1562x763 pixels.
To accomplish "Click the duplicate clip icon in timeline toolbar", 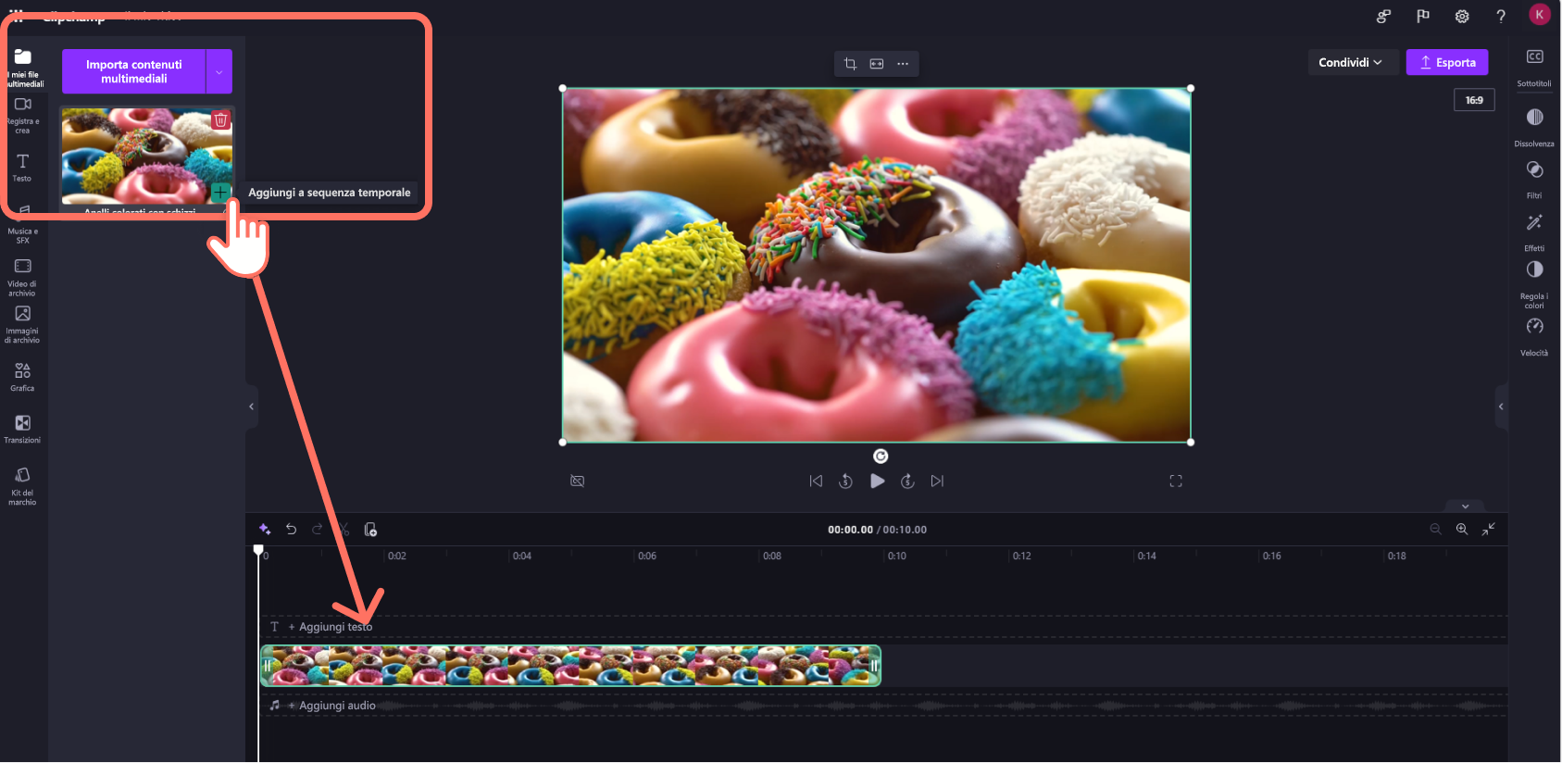I will coord(370,529).
